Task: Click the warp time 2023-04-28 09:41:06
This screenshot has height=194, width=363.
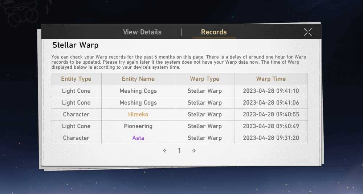Action: (271, 102)
